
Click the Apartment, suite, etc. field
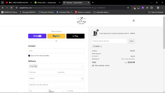coord(56,85)
